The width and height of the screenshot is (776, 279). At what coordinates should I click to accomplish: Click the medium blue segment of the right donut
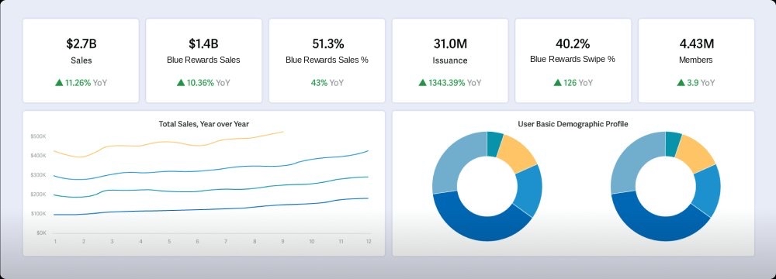pyautogui.click(x=708, y=191)
